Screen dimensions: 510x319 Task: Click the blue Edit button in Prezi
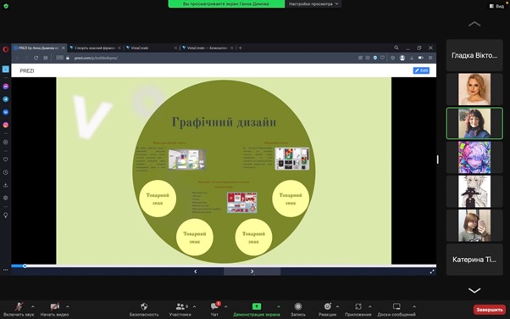point(421,70)
